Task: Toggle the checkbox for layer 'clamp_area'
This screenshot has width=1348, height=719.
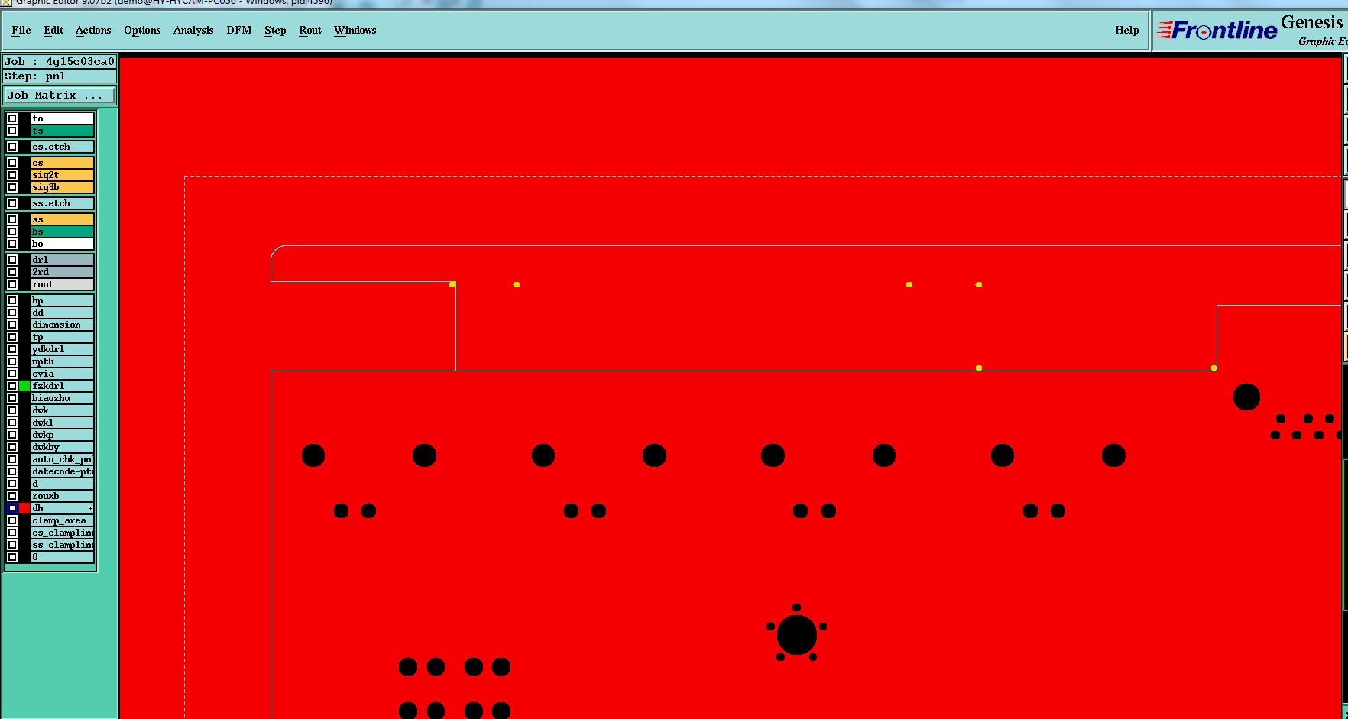Action: pyautogui.click(x=12, y=520)
